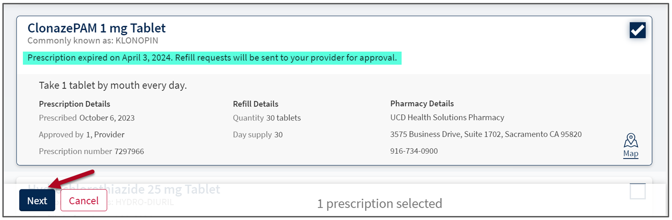The width and height of the screenshot is (672, 220).
Task: Click the map pin icon
Action: click(x=631, y=140)
